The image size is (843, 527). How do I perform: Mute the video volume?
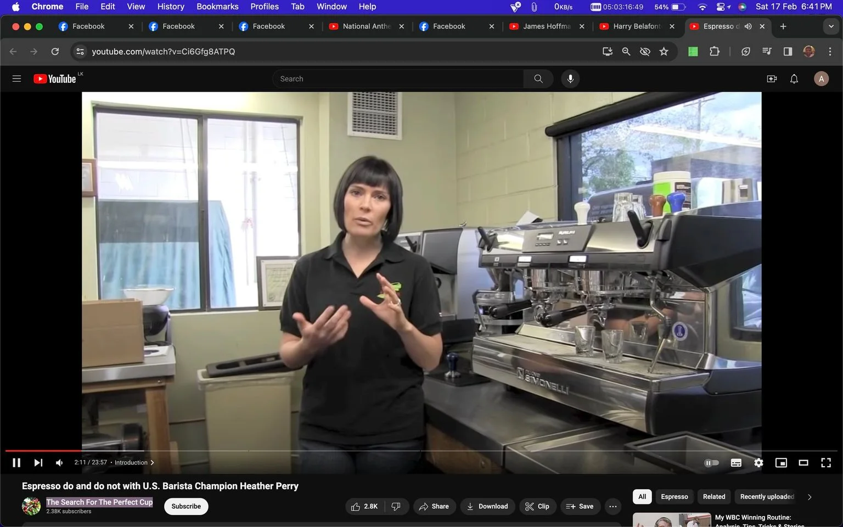59,463
